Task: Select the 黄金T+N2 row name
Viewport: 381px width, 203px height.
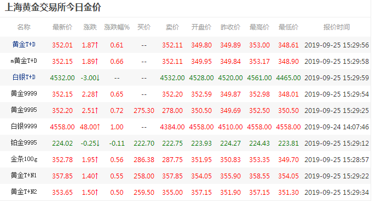Action: point(24,192)
